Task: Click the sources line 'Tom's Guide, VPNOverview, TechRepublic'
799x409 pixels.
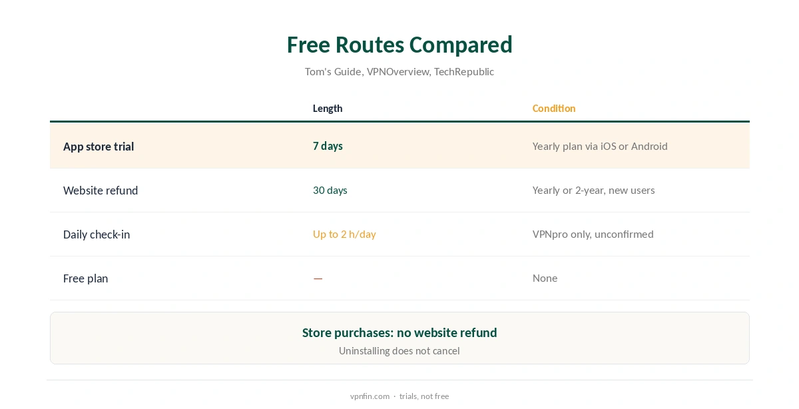Action: point(400,71)
